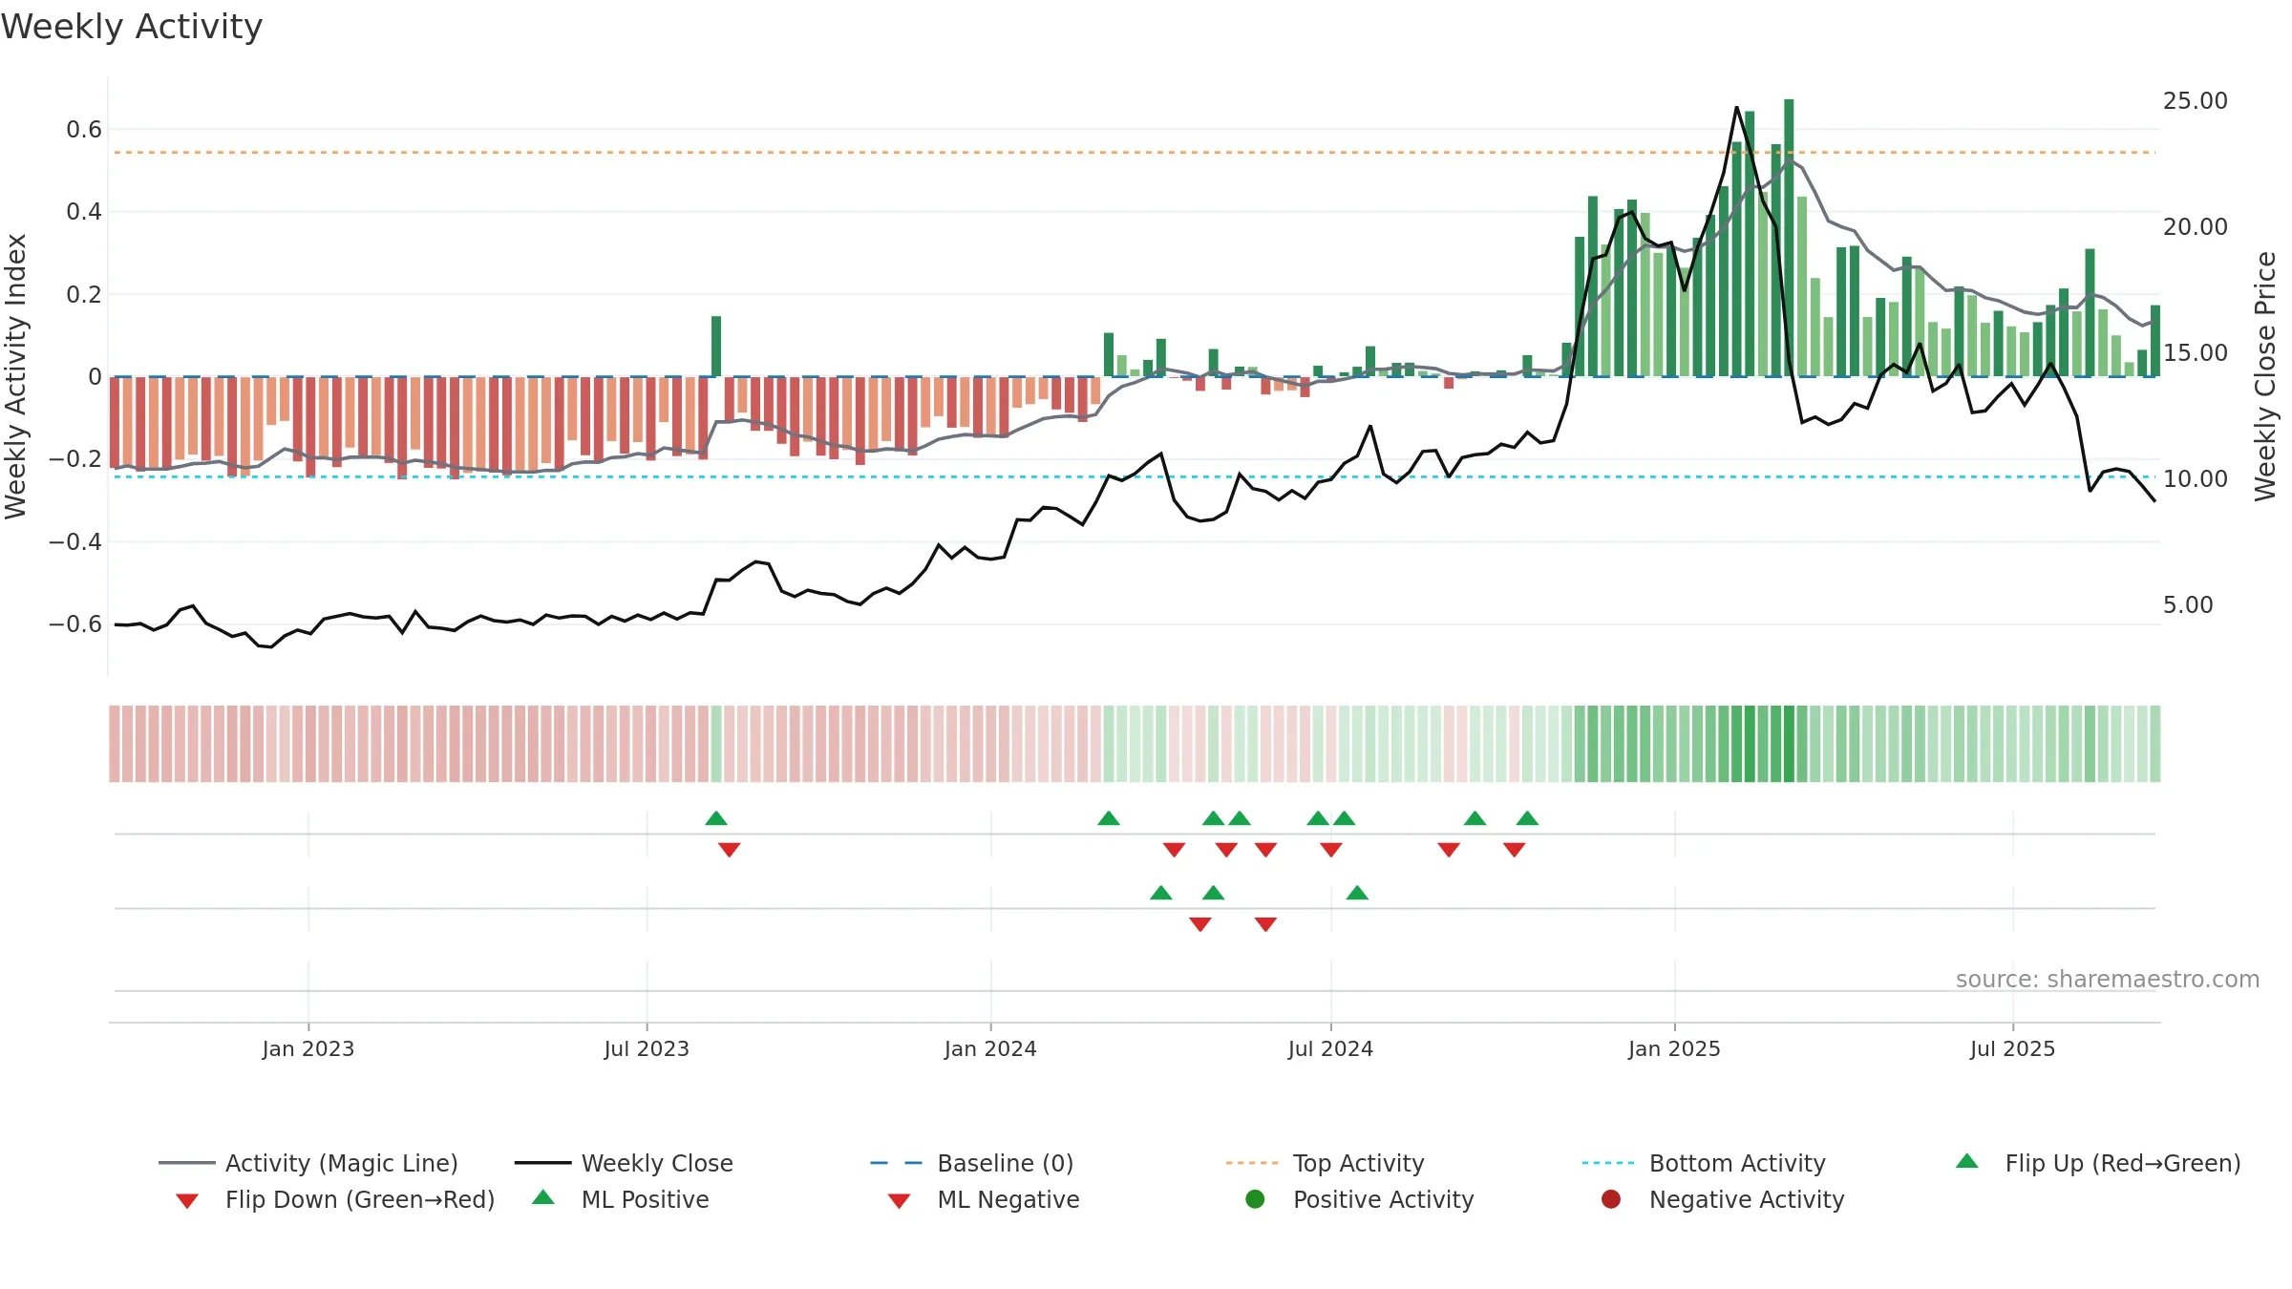The width and height of the screenshot is (2292, 1289).
Task: Click the 20.00 price axis label
Action: (x=2196, y=227)
